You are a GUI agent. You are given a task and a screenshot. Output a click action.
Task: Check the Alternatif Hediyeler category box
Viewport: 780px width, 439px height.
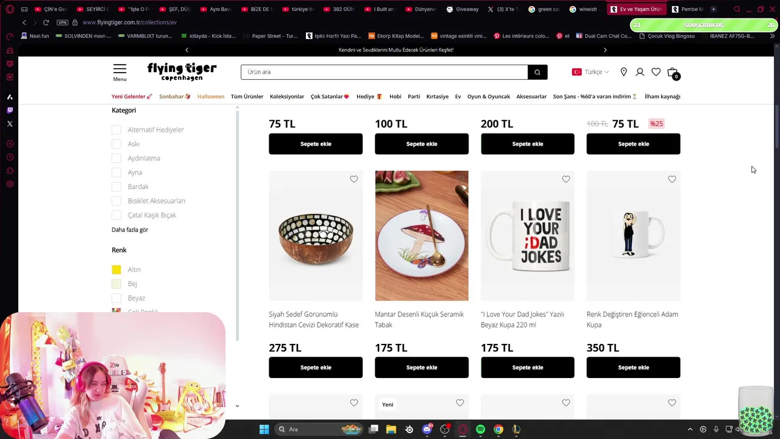pos(116,130)
